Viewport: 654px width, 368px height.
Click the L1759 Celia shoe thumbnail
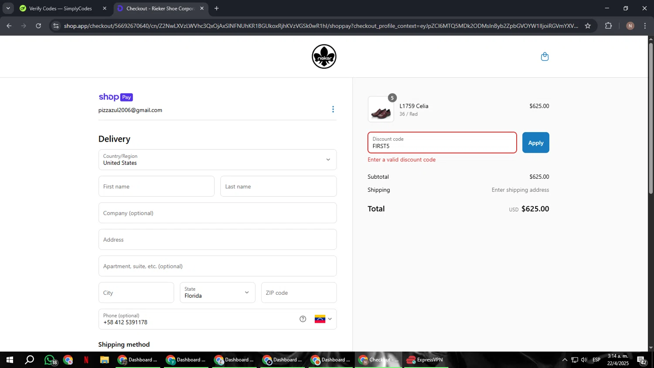[x=381, y=109]
